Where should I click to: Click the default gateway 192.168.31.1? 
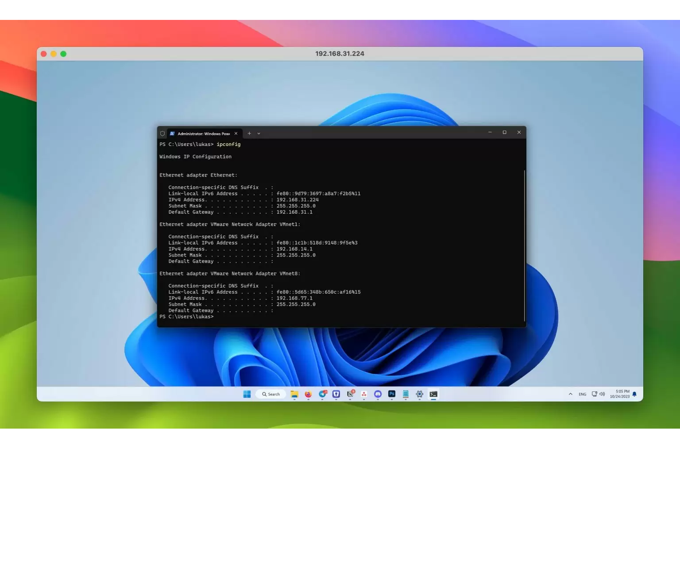(294, 212)
